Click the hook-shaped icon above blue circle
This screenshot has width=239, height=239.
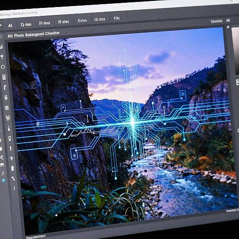pyautogui.click(x=2, y=173)
